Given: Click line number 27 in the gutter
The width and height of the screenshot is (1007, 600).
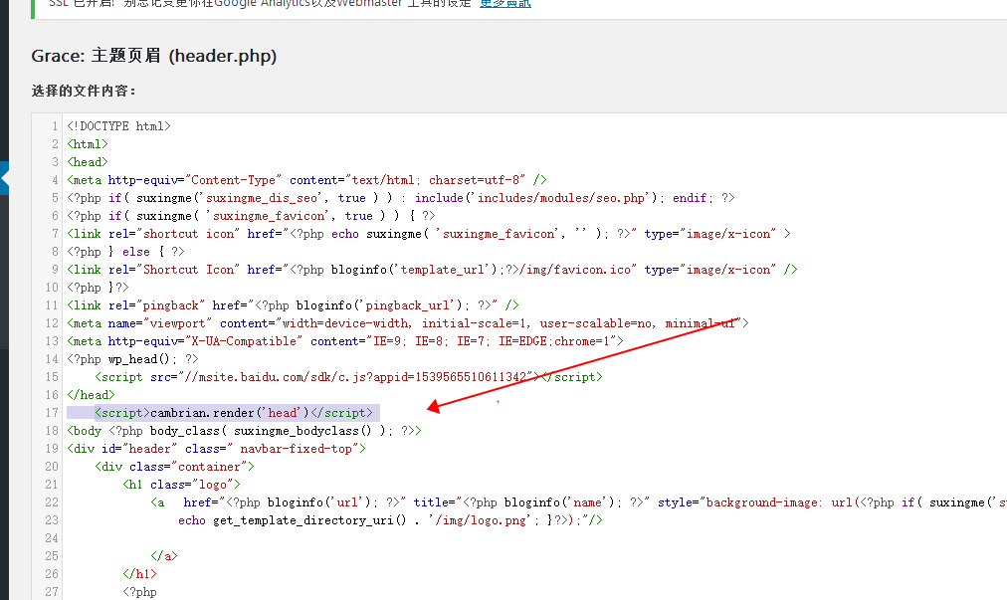Looking at the screenshot, I should 52,592.
